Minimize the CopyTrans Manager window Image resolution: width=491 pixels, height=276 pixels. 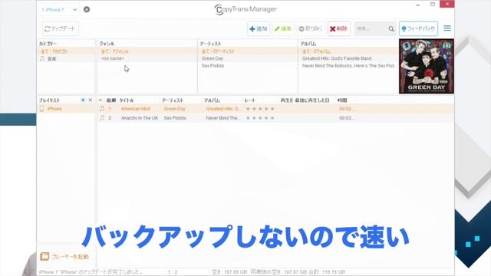(x=417, y=5)
